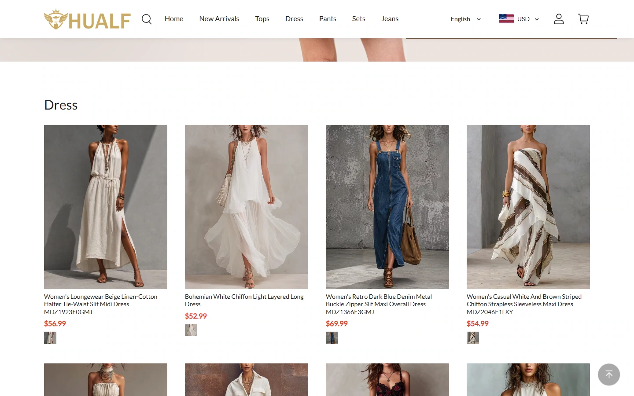This screenshot has height=396, width=634.
Task: Click the $69.99 price
Action: click(337, 323)
